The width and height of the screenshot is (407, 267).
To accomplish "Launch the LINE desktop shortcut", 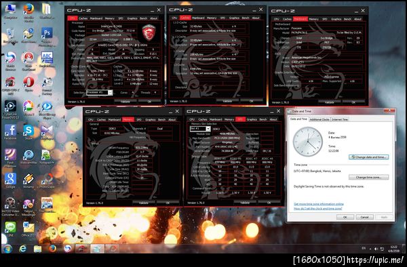I will coord(10,229).
